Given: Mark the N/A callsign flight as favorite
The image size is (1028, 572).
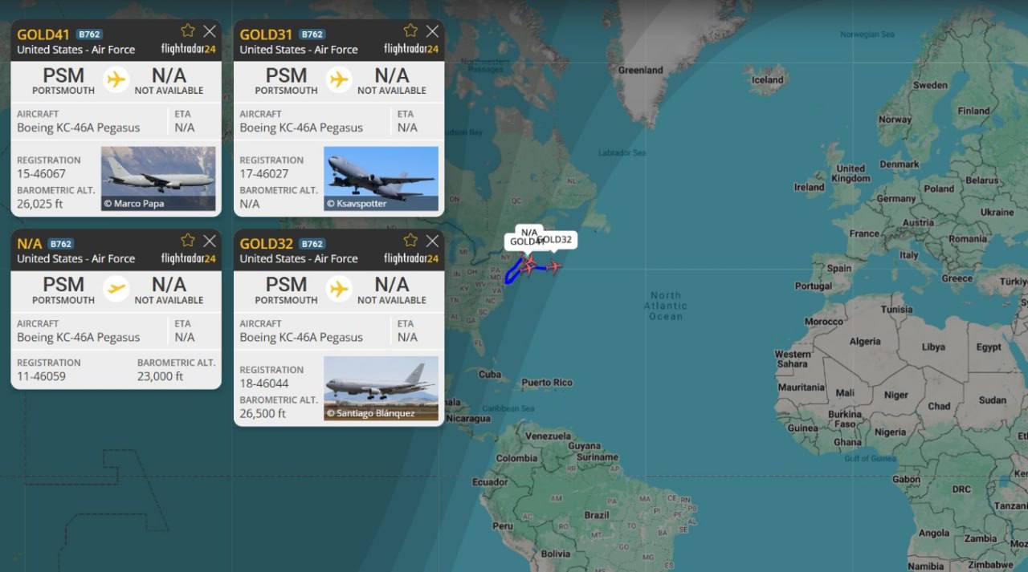Looking at the screenshot, I should (188, 240).
